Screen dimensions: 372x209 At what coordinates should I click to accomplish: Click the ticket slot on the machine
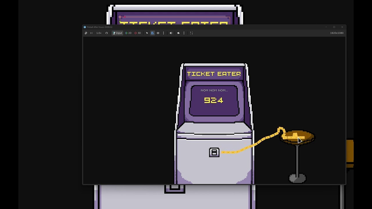214,152
